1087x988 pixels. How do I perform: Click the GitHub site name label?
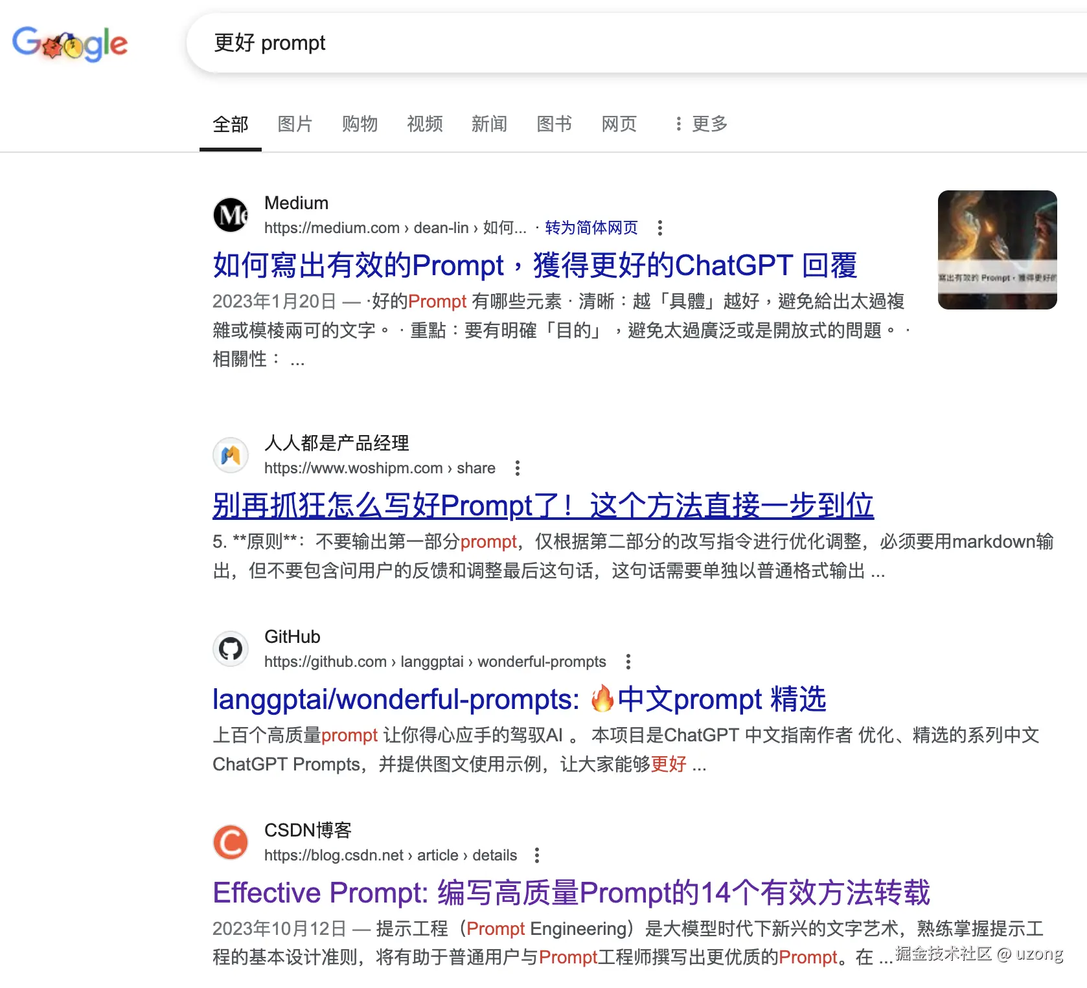(x=292, y=636)
